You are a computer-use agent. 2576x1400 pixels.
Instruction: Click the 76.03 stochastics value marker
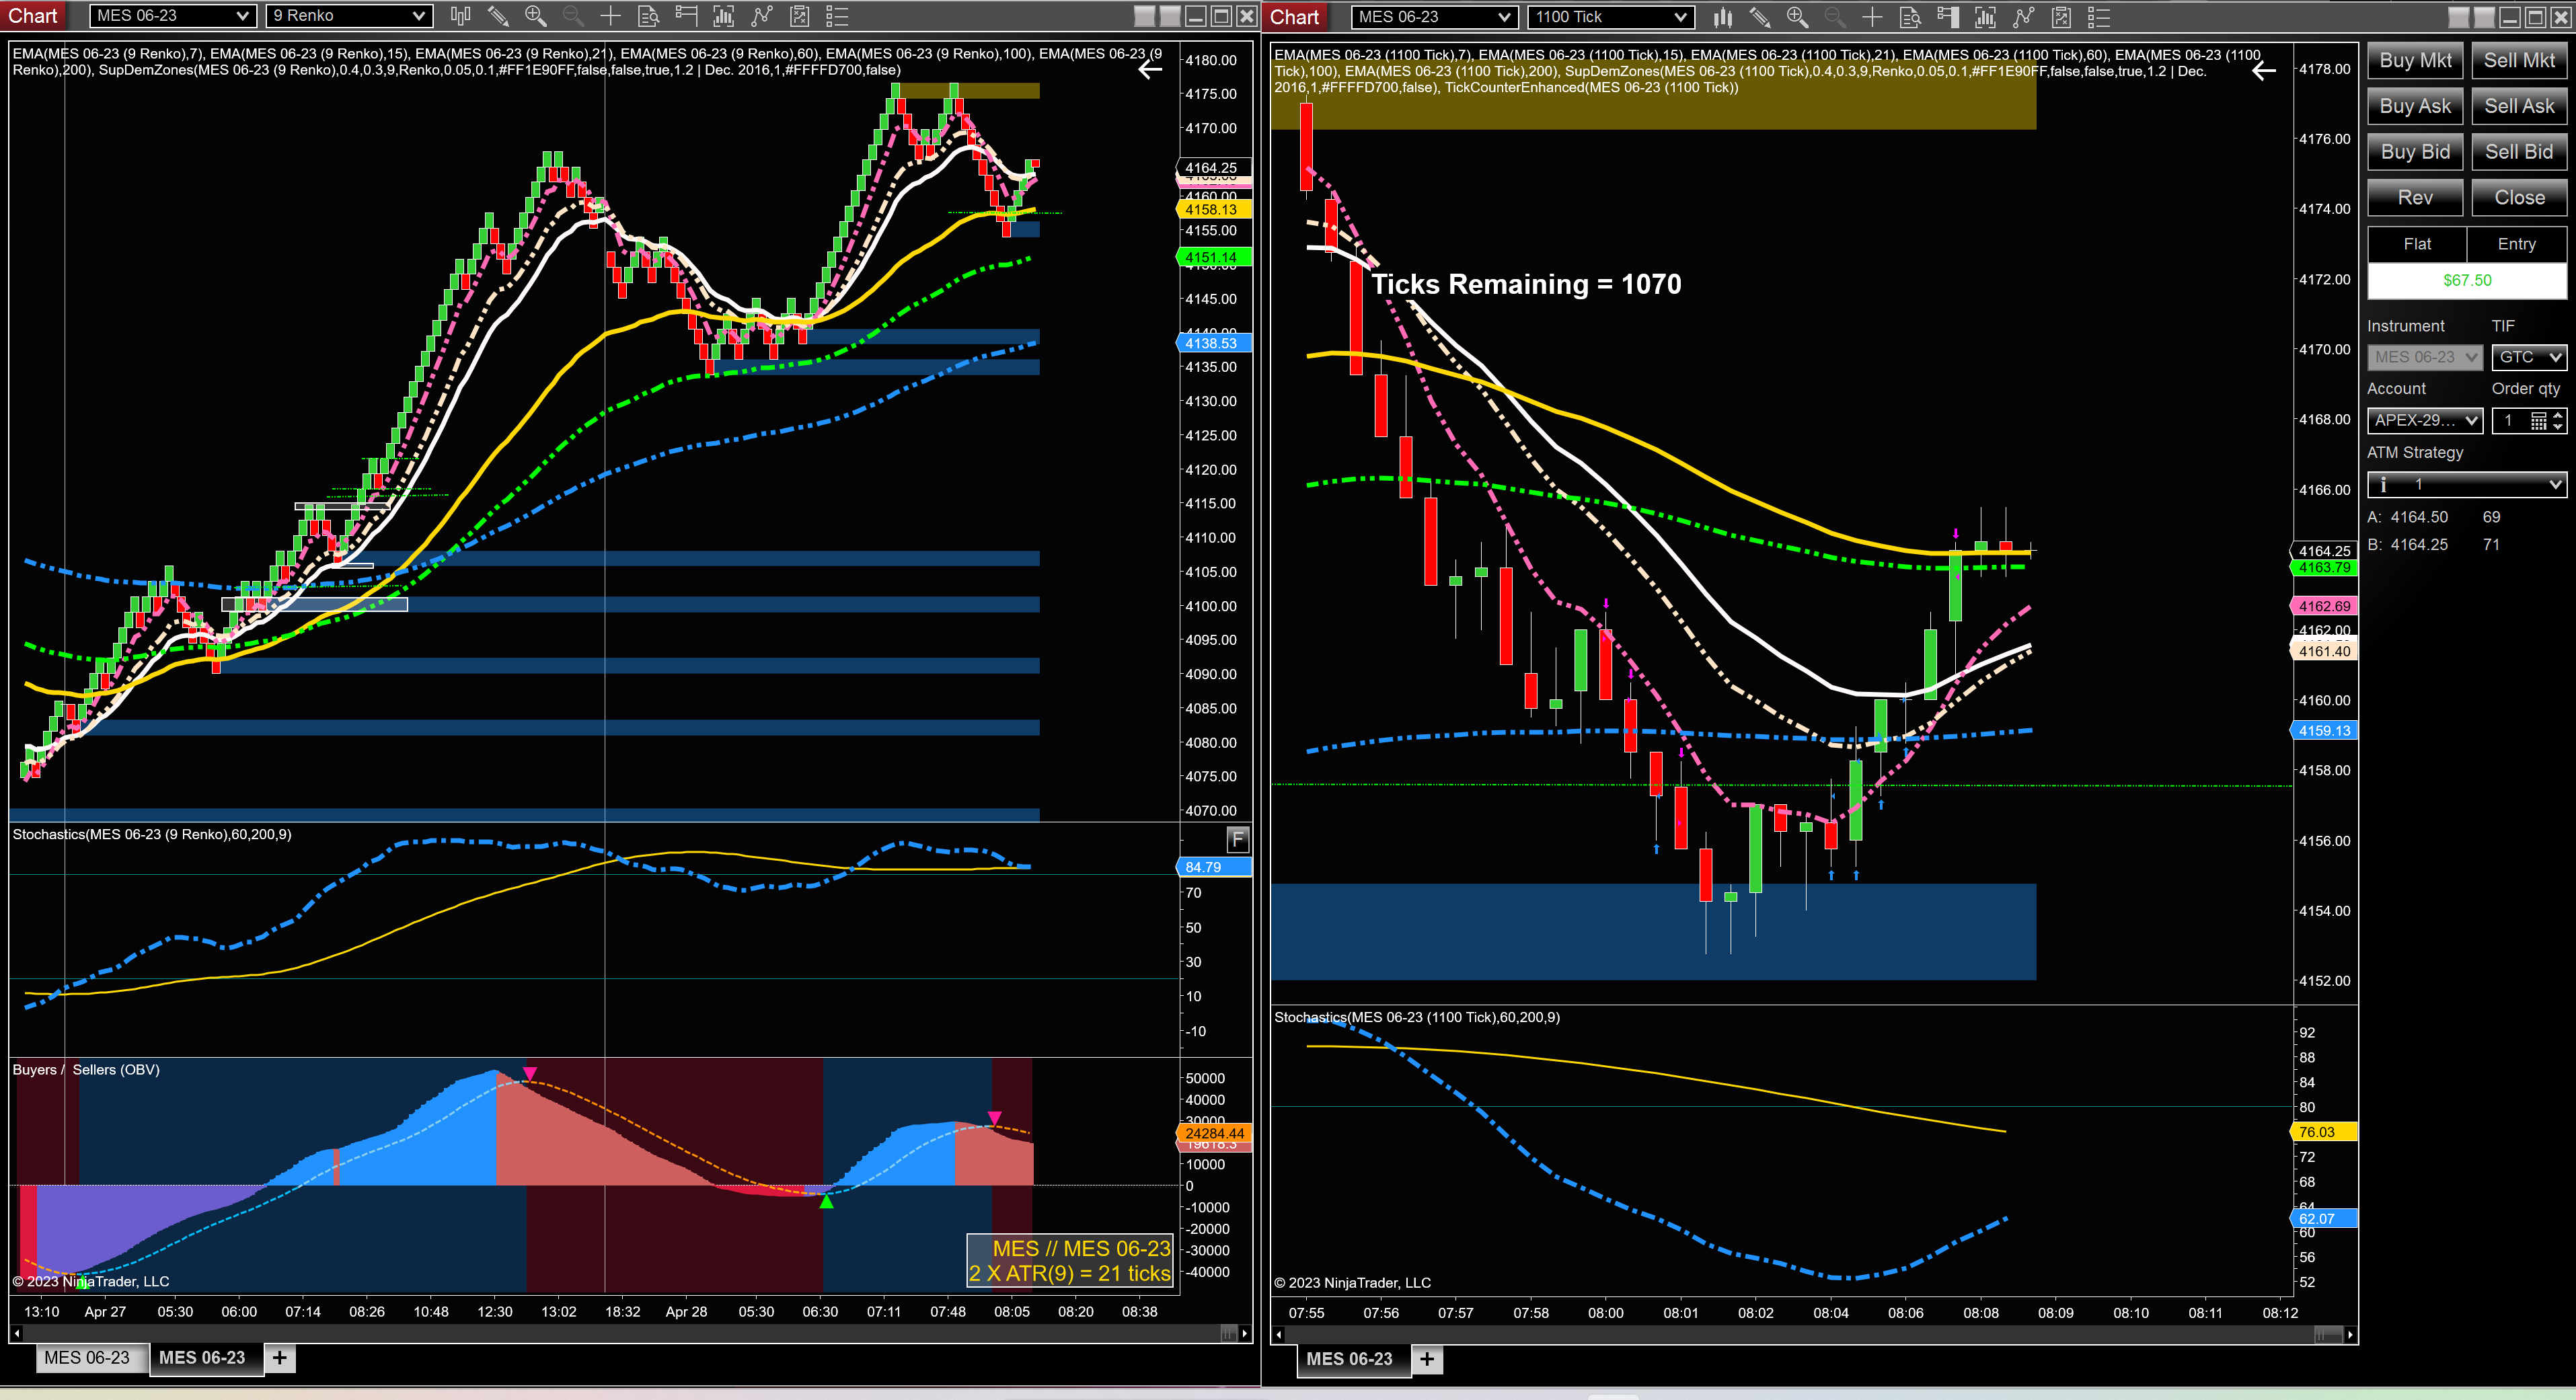[2324, 1132]
